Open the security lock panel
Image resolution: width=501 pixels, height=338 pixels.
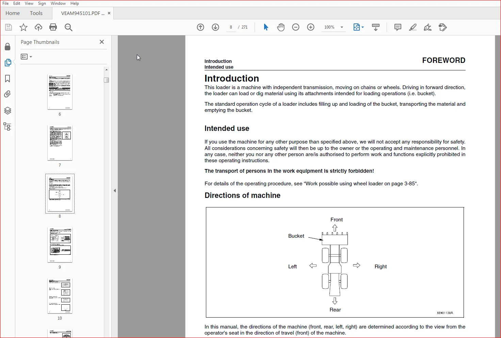pos(7,47)
